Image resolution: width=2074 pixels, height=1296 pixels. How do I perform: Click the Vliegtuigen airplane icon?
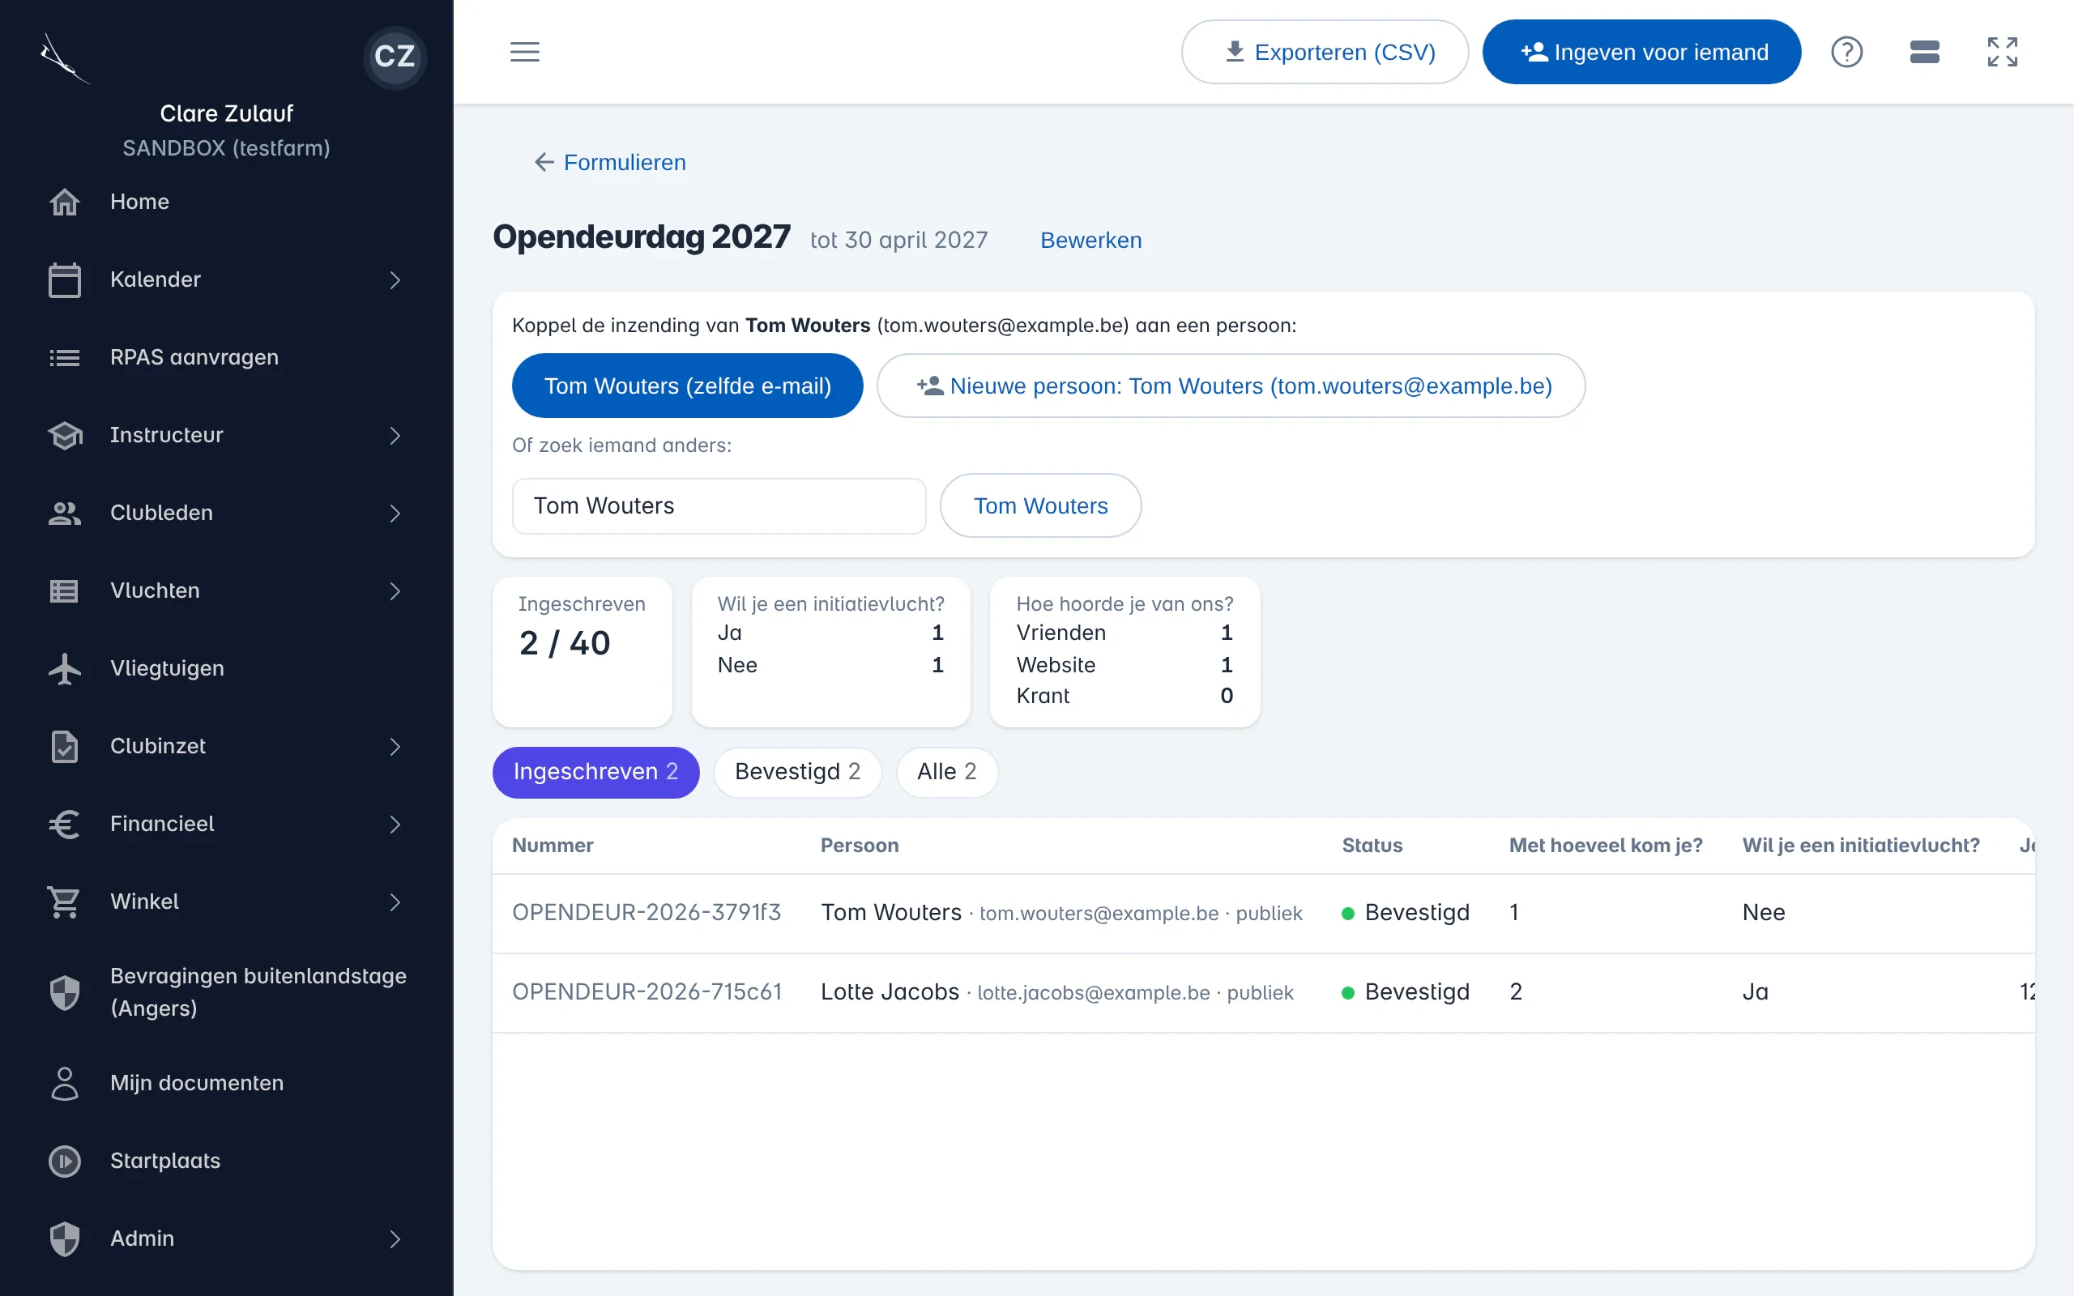(64, 668)
